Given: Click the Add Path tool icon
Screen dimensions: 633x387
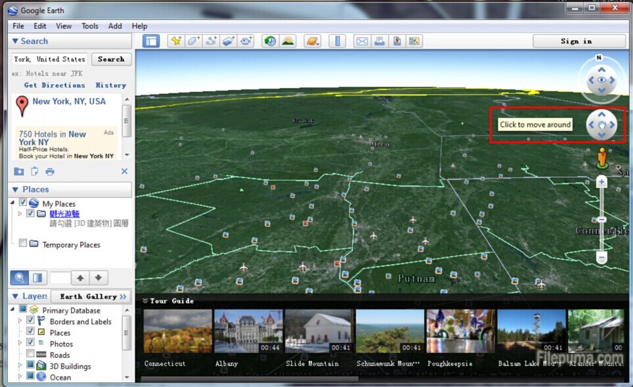Looking at the screenshot, I should [x=211, y=41].
